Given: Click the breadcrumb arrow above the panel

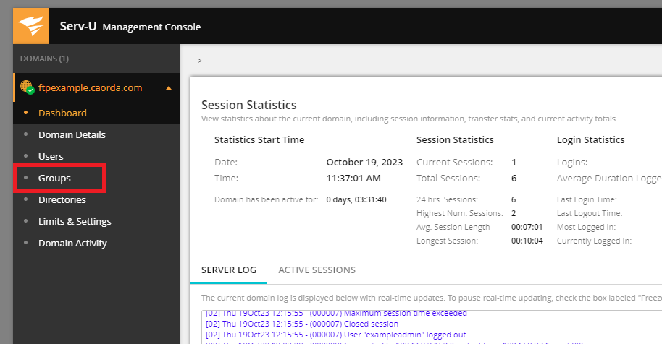Looking at the screenshot, I should [x=200, y=61].
